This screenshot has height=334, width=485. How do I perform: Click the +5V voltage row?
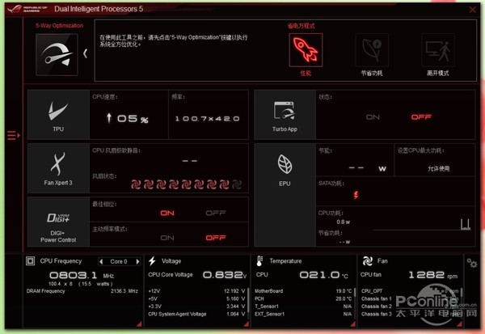pyautogui.click(x=196, y=298)
